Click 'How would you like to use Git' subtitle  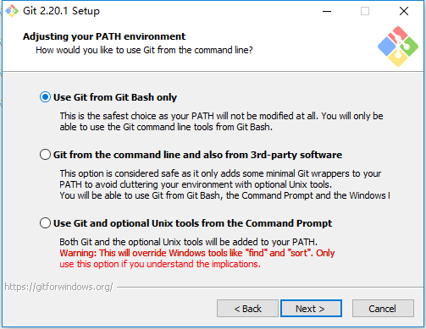click(144, 50)
